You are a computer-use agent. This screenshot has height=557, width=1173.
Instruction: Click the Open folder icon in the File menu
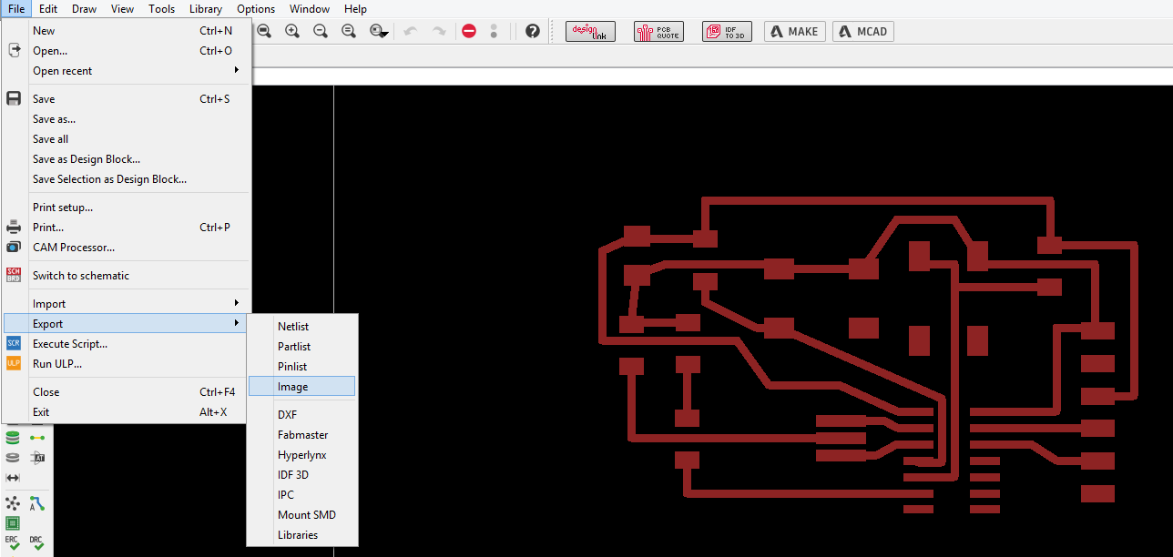(14, 50)
